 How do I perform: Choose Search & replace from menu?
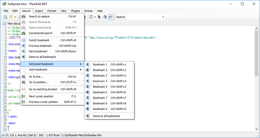tap(52, 16)
